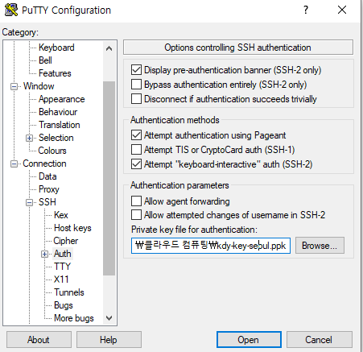Open Host keys settings in tree
Viewport: 363px width, 352px height.
(x=72, y=228)
